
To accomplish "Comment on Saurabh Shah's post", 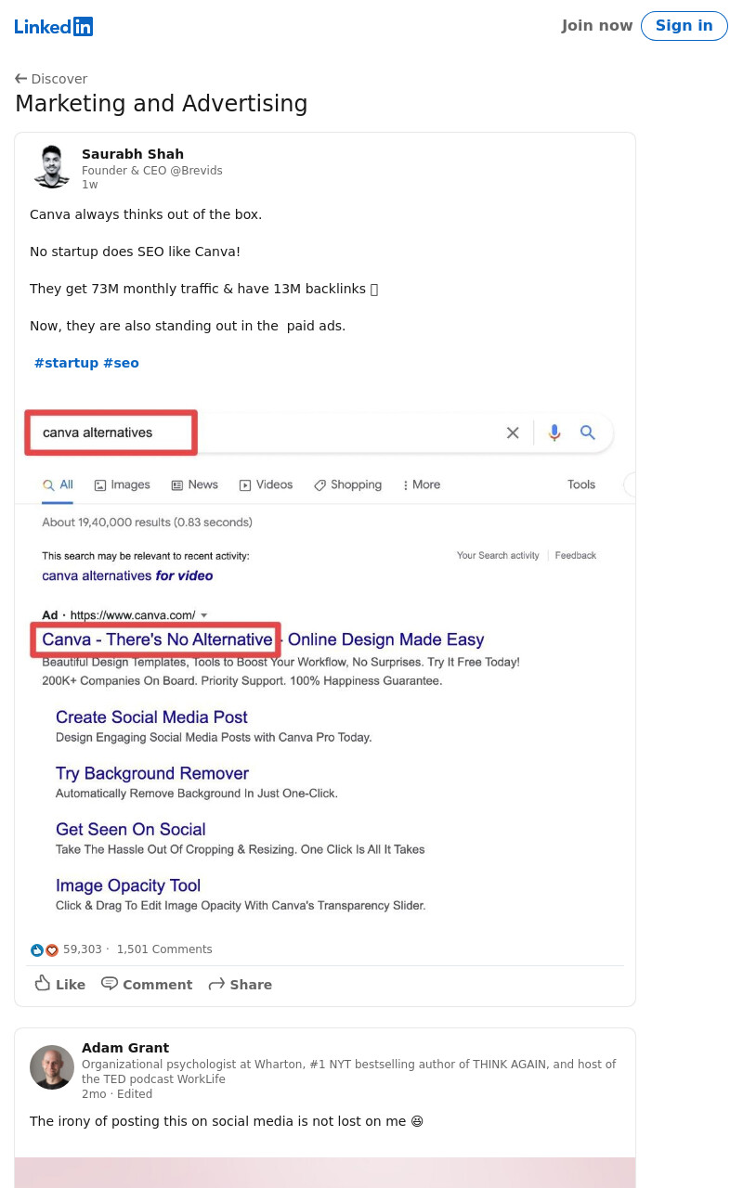I will (147, 984).
